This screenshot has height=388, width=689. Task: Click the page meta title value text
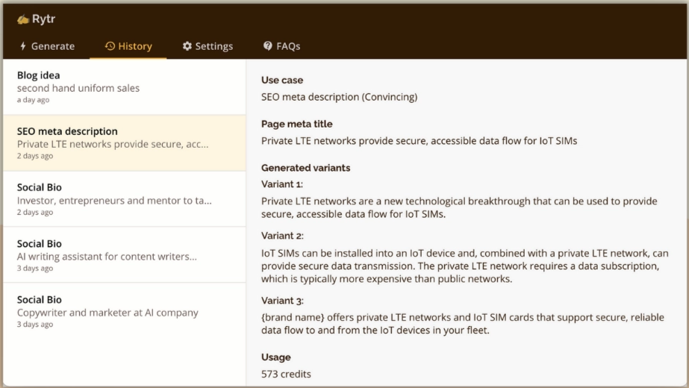click(420, 140)
